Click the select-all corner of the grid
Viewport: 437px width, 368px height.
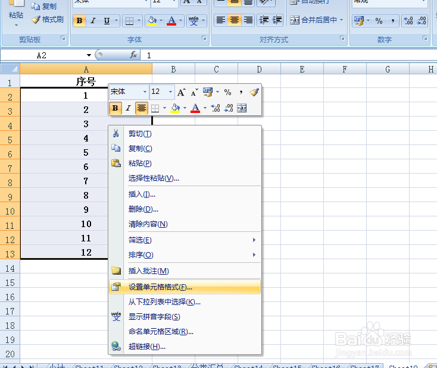(10, 69)
